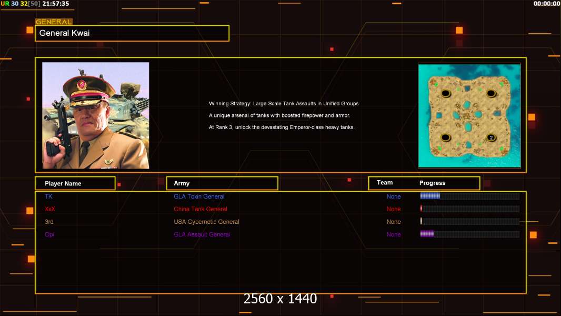
Task: Click General Kwai's portrait image
Action: [96, 115]
